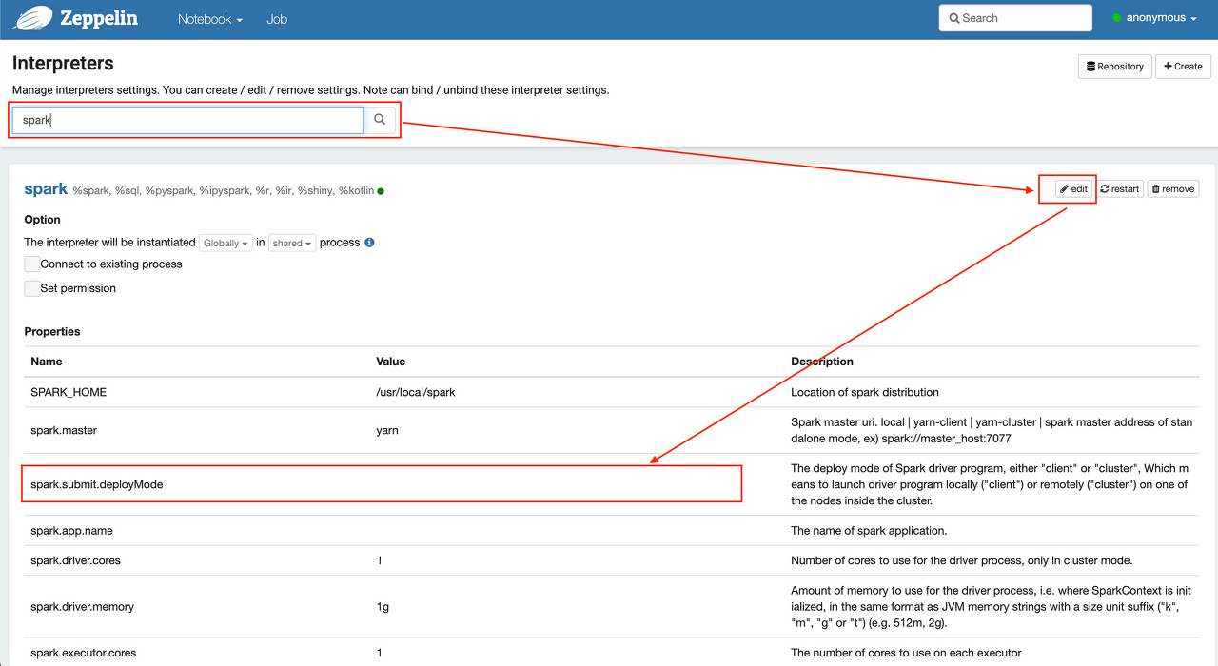Click the spark.app.name property name
The height and width of the screenshot is (666, 1218).
(x=71, y=530)
